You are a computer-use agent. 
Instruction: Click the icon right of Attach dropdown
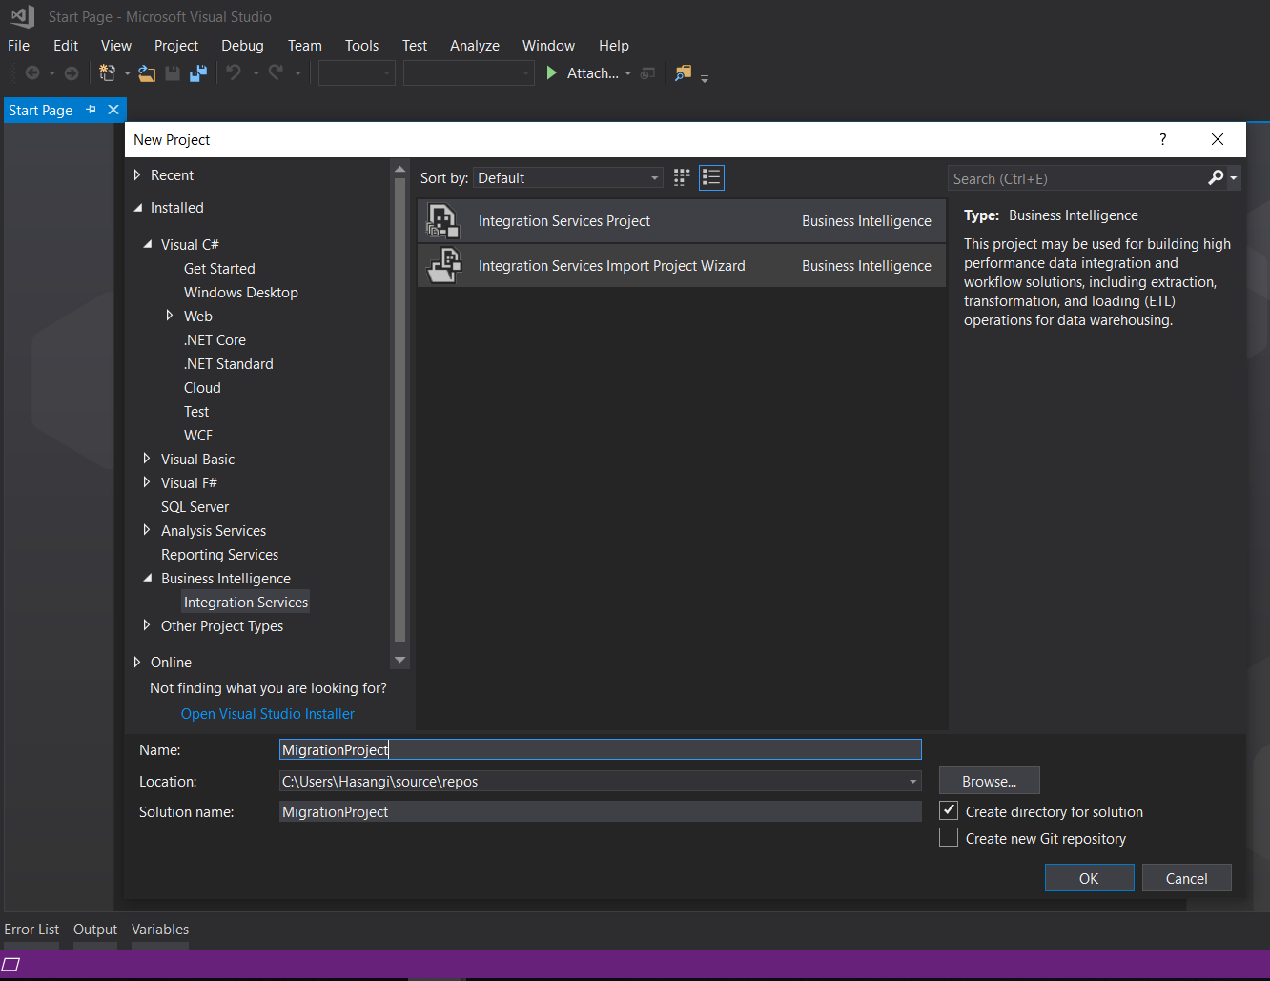648,73
